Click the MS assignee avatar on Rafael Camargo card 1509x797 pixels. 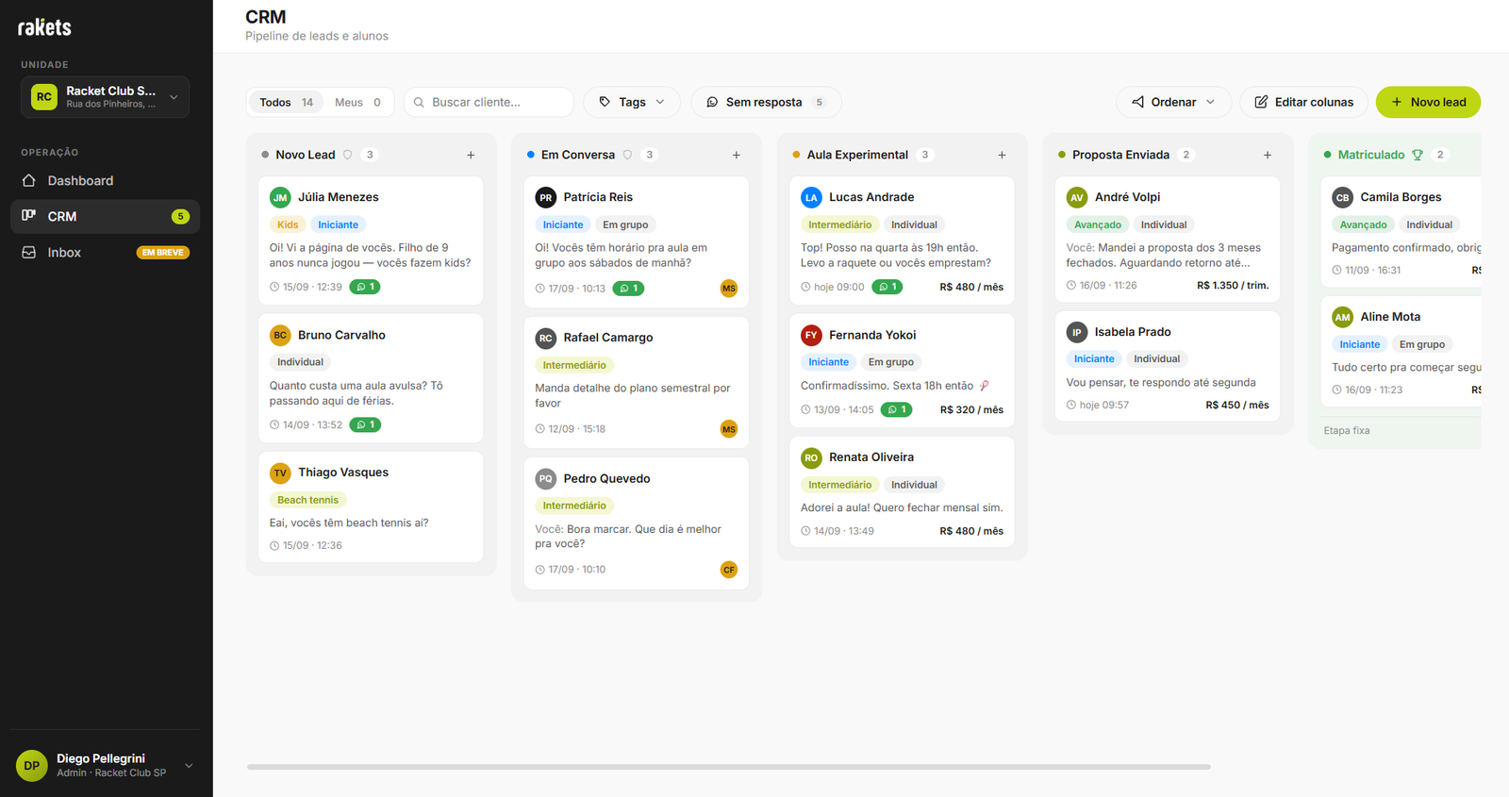pyautogui.click(x=729, y=429)
